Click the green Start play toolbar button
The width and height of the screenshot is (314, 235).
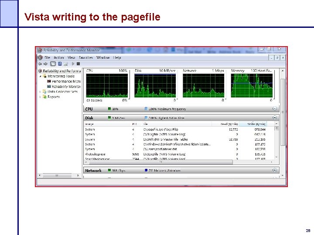(73, 64)
